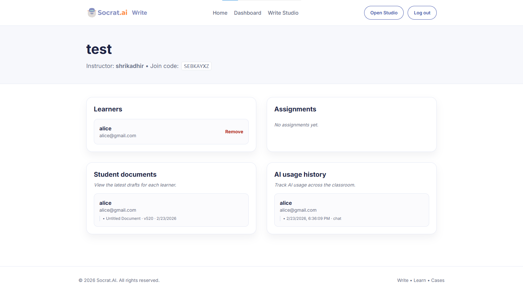Open the Cases footer link
Viewport: 523px width, 294px height.
[438, 280]
